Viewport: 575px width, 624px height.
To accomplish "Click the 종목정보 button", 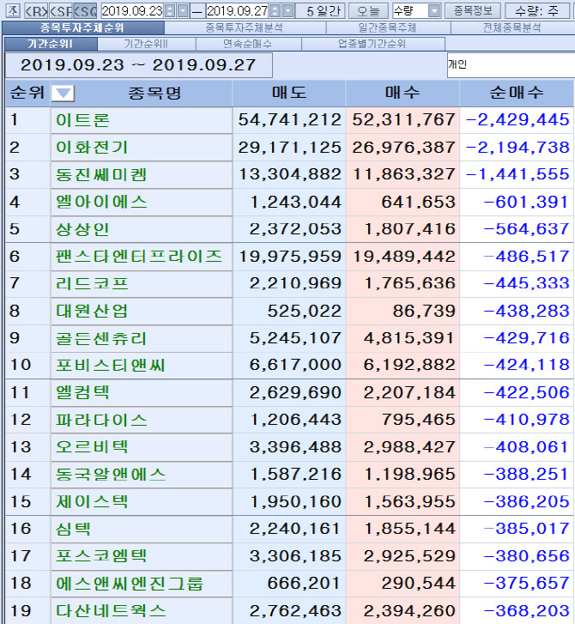I will coord(472,10).
